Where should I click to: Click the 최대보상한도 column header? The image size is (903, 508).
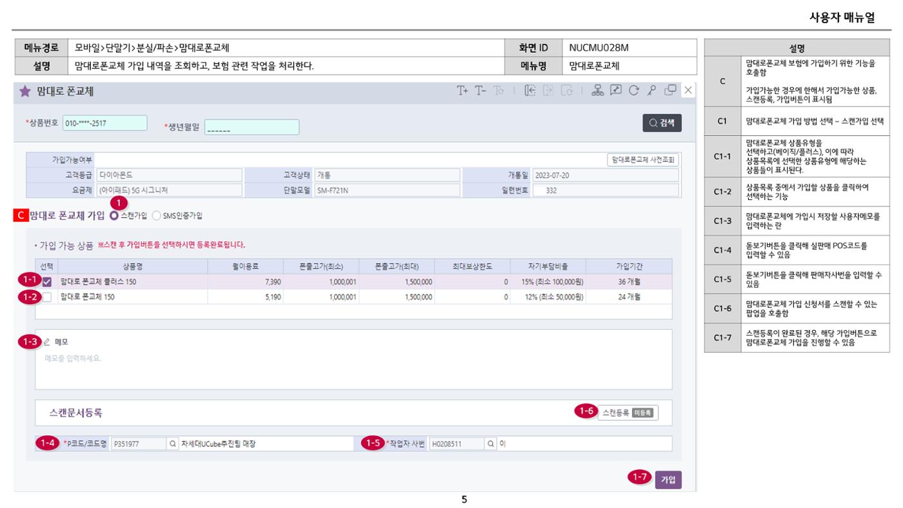point(471,266)
